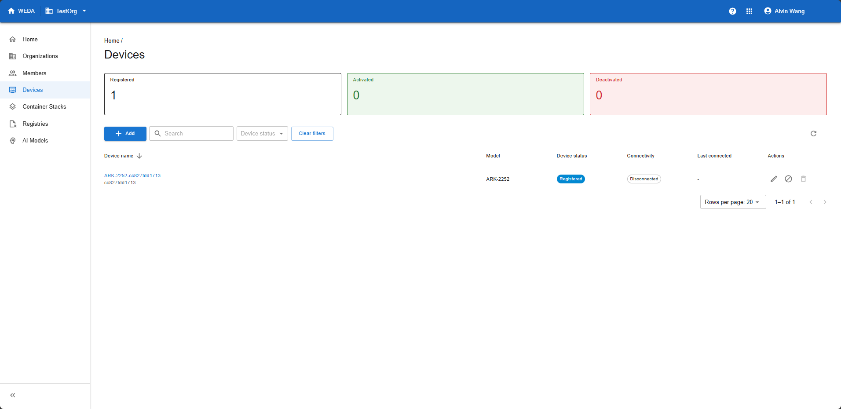The height and width of the screenshot is (409, 841).
Task: Open the Alvin Wang account menu
Action: tap(784, 11)
